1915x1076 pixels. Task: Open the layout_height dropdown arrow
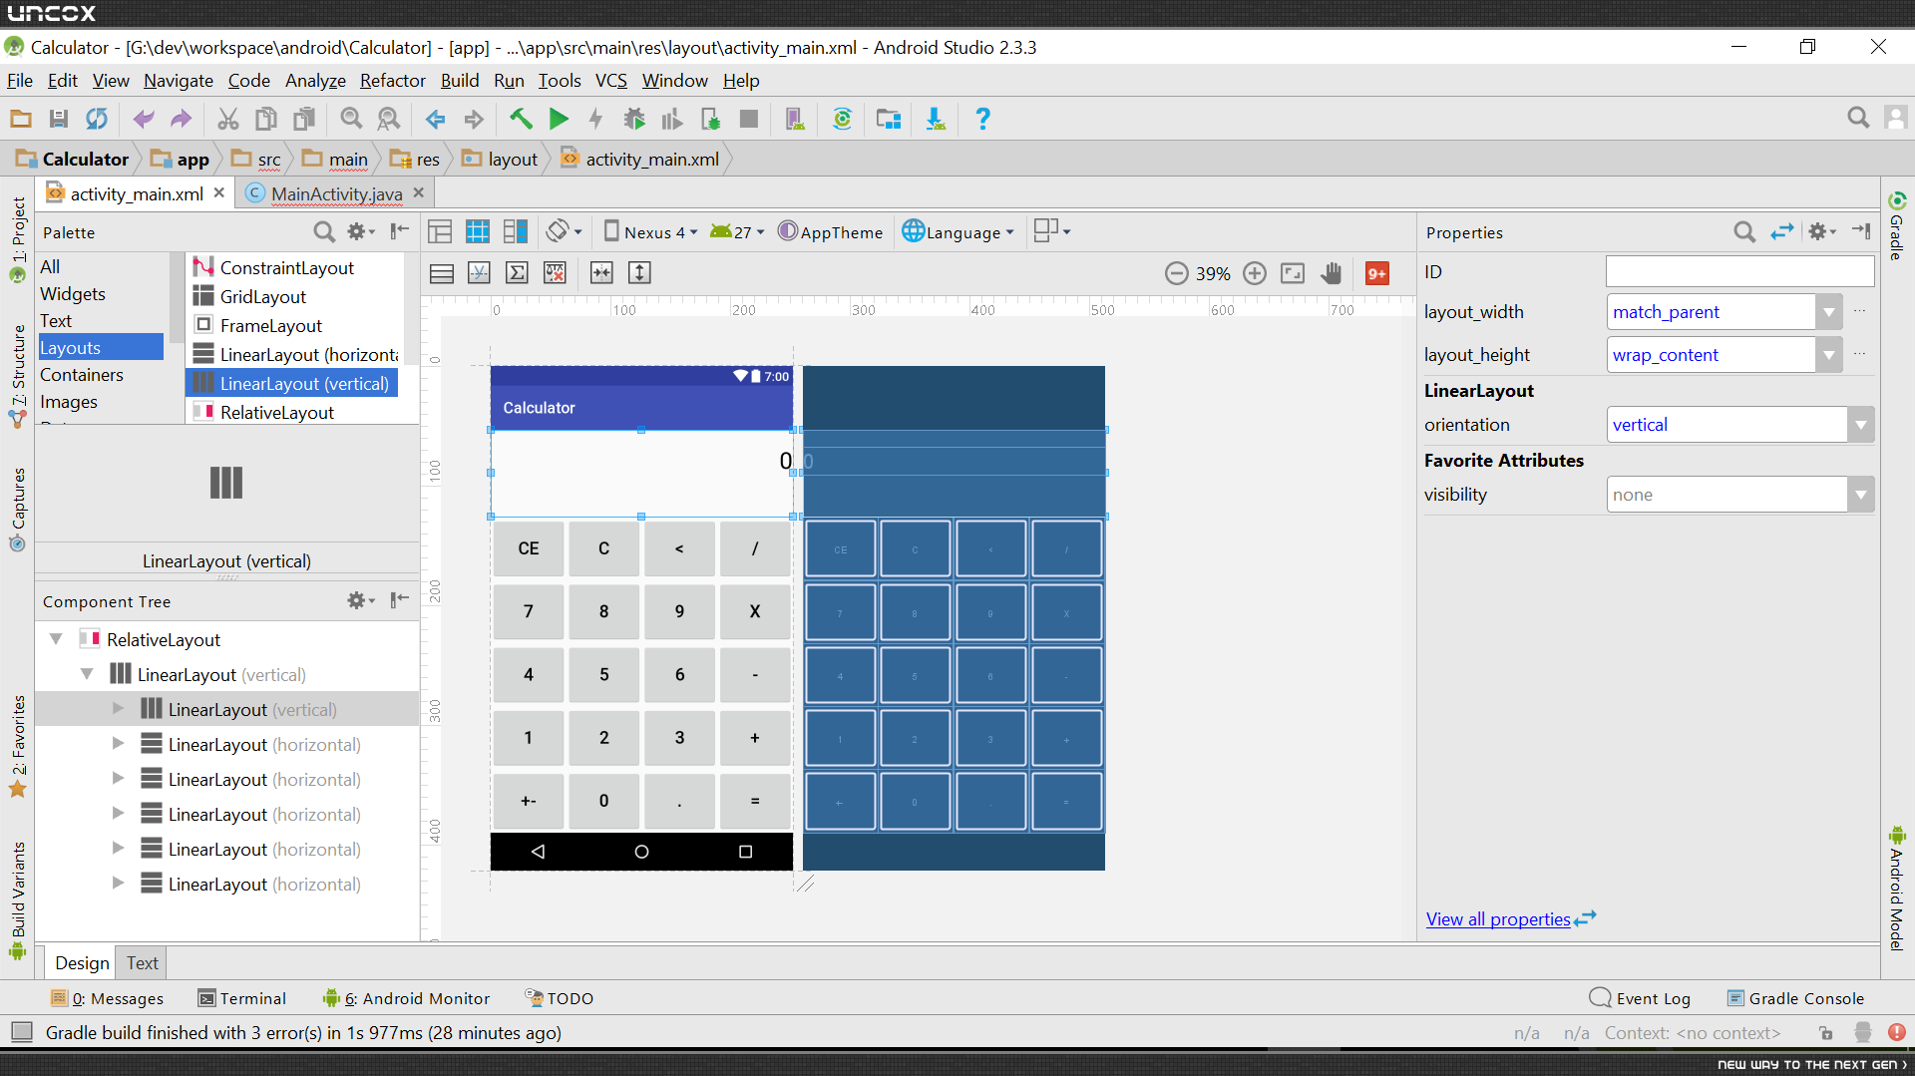click(1828, 355)
